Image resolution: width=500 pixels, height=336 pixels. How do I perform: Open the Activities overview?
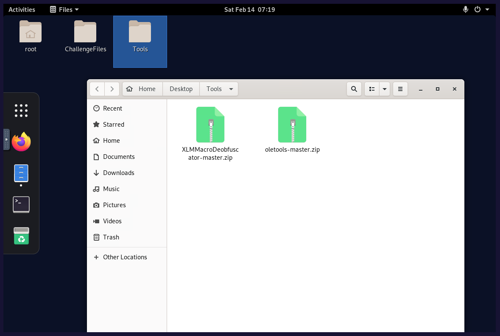click(22, 9)
